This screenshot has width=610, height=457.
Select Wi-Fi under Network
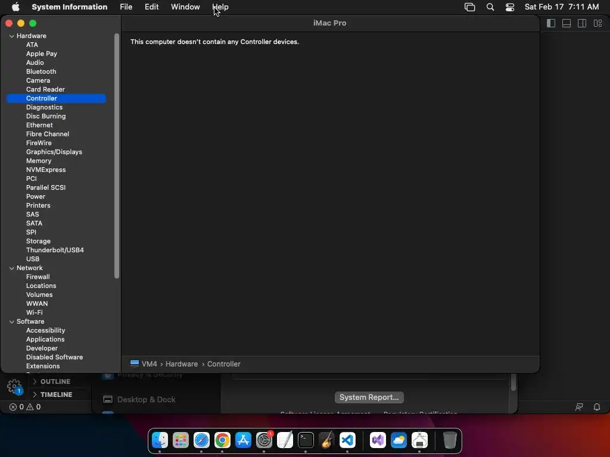coord(34,313)
